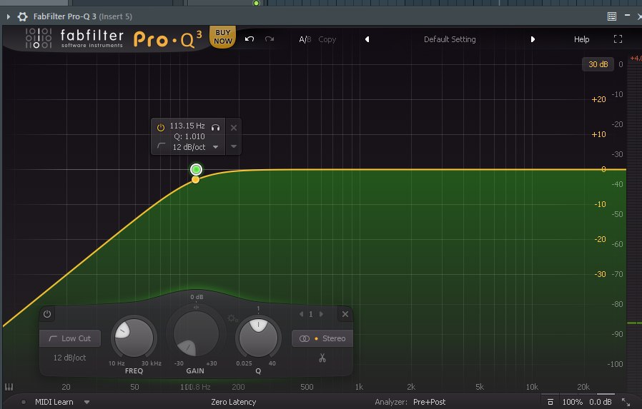Click the Q knob
Image resolution: width=642 pixels, height=409 pixels.
click(x=258, y=338)
